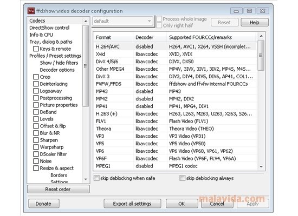Click the sidebar list up arrow
Viewport: 298px width, 216px height.
coord(86,21)
